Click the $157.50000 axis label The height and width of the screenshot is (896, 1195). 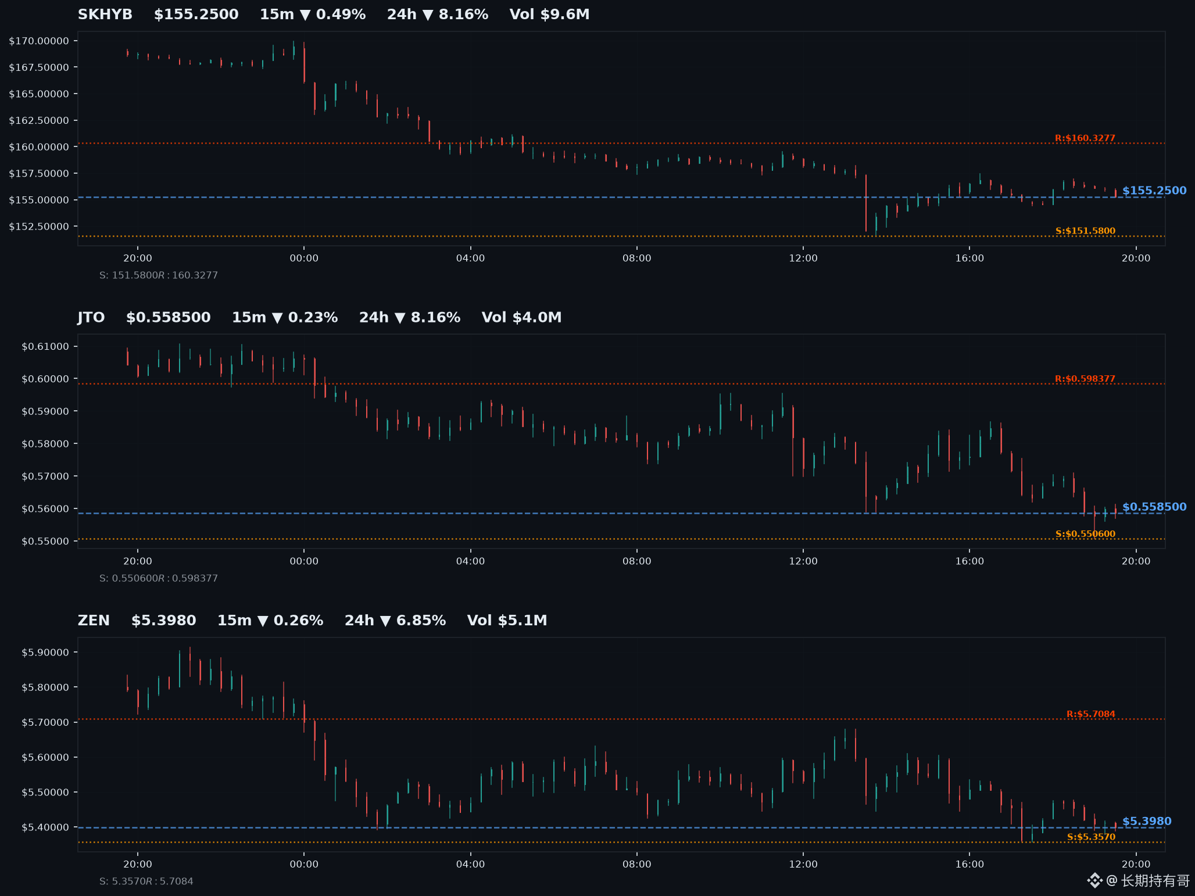pyautogui.click(x=39, y=174)
